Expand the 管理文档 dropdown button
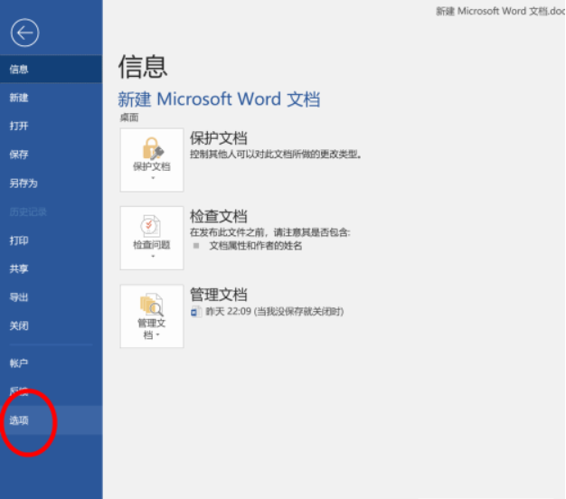This screenshot has height=499, width=566. pos(152,316)
